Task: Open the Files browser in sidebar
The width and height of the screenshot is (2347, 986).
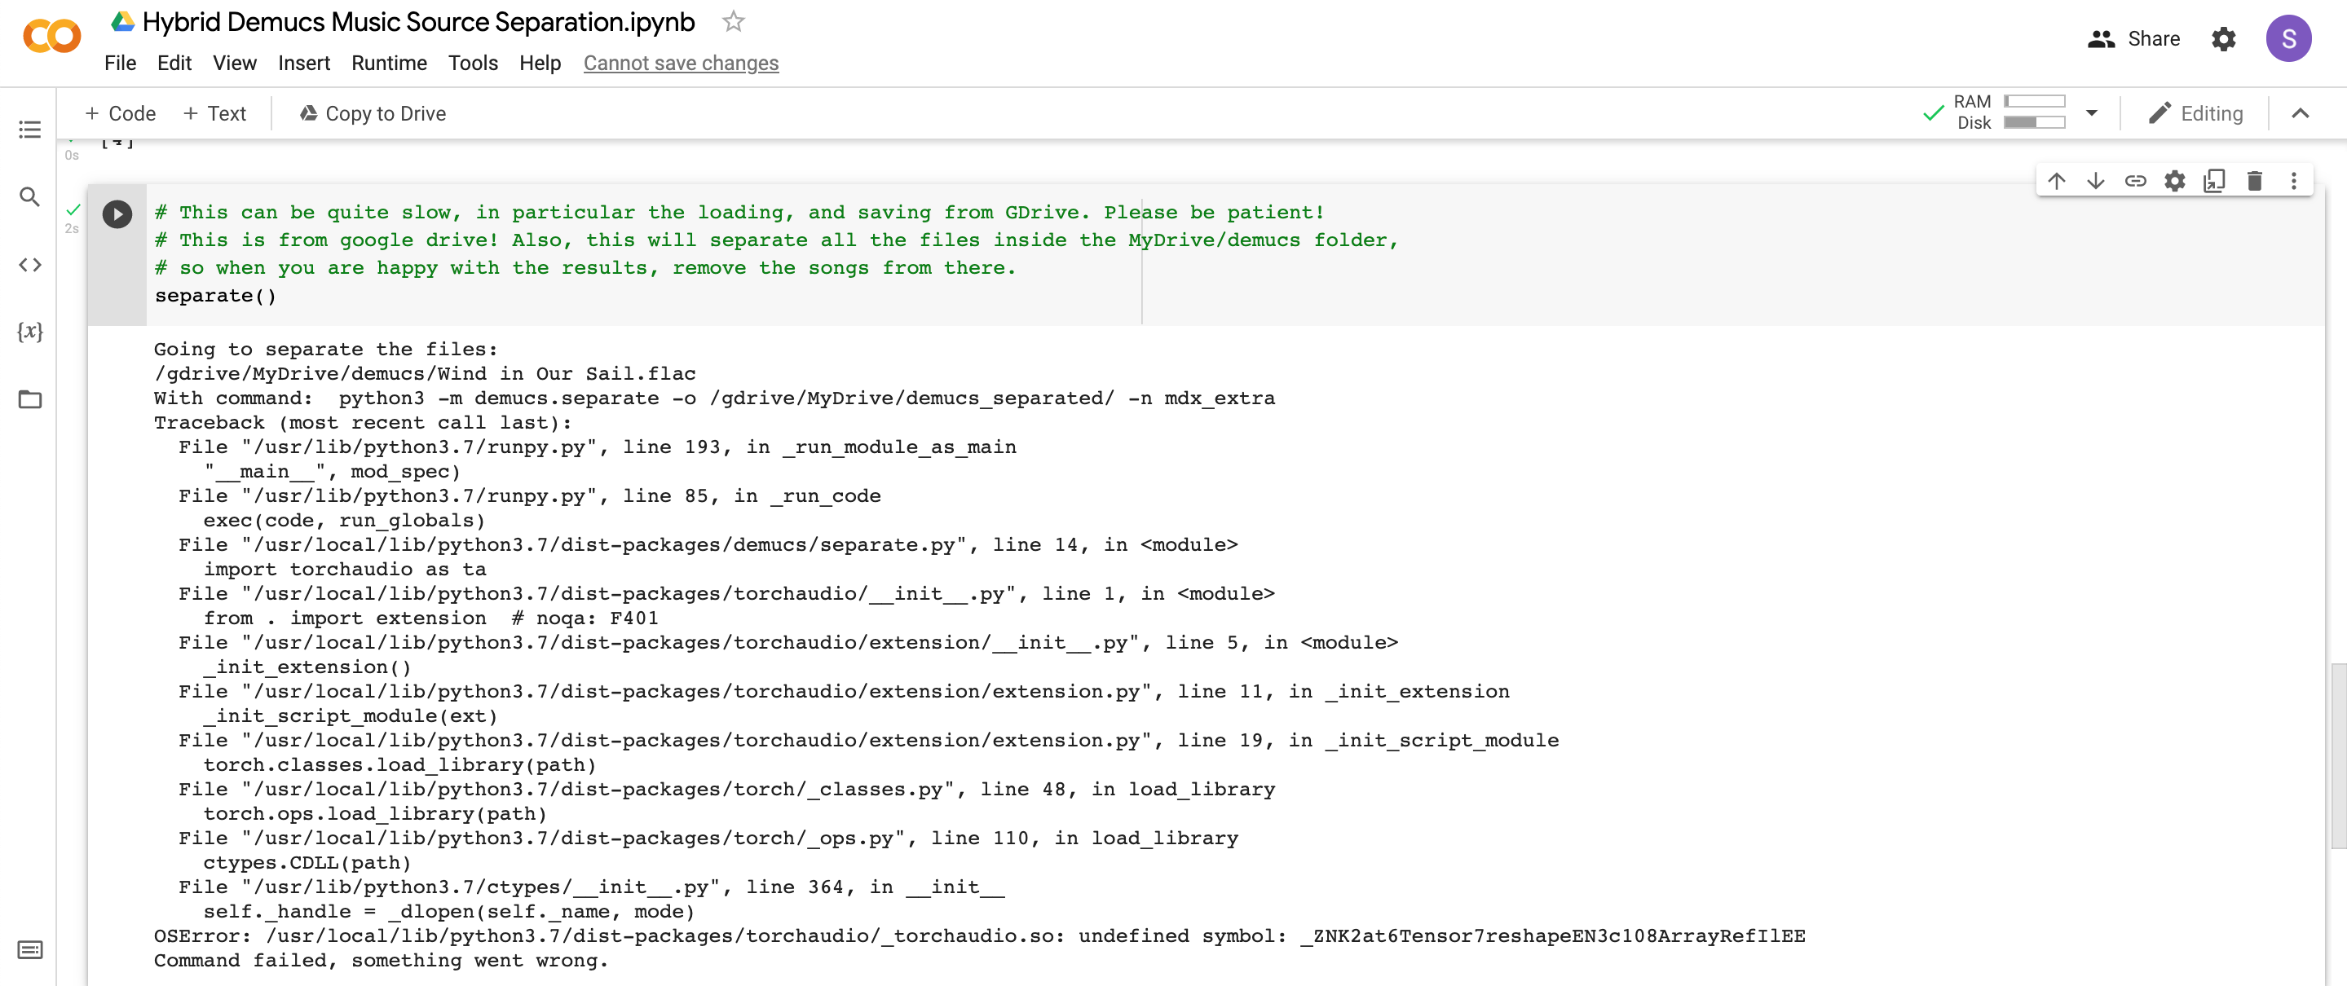Action: 30,398
